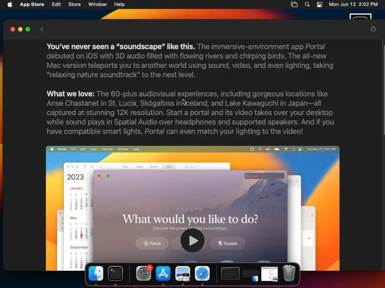This screenshot has height=288, width=385.
Task: Open System Settings from the Dock
Action: click(144, 273)
